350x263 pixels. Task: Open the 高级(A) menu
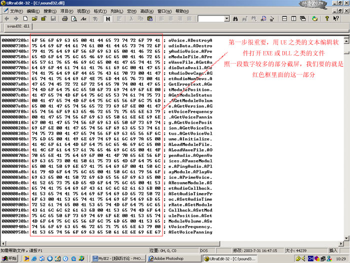pyautogui.click(x=147, y=11)
